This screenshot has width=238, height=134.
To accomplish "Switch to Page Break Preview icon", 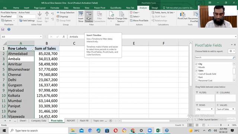I will [203, 125].
